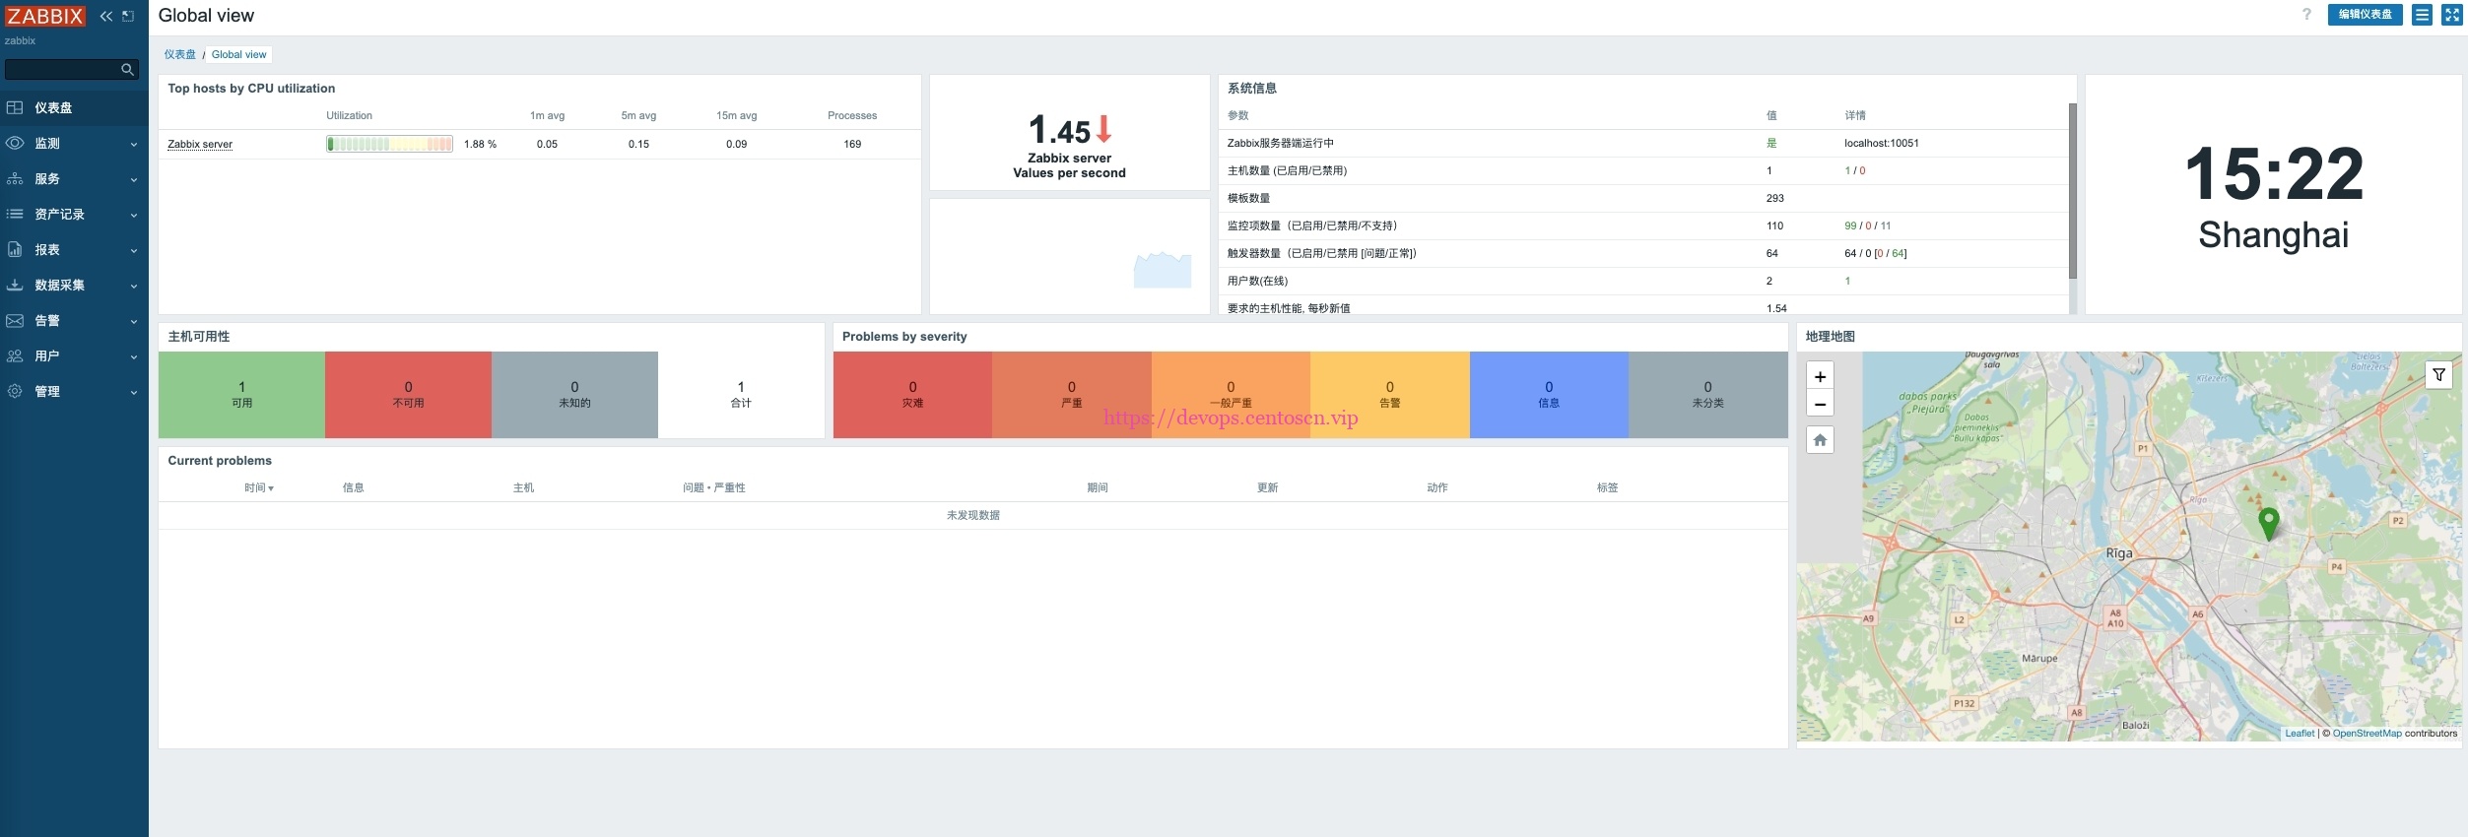Screen dimensions: 2468x837
Task: Click the 仪表盘 dashboard grid icon
Action: 15,107
